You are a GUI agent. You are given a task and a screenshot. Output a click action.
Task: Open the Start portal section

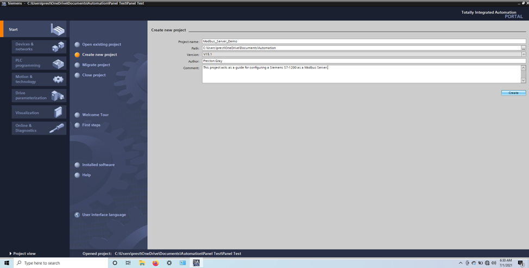point(34,29)
